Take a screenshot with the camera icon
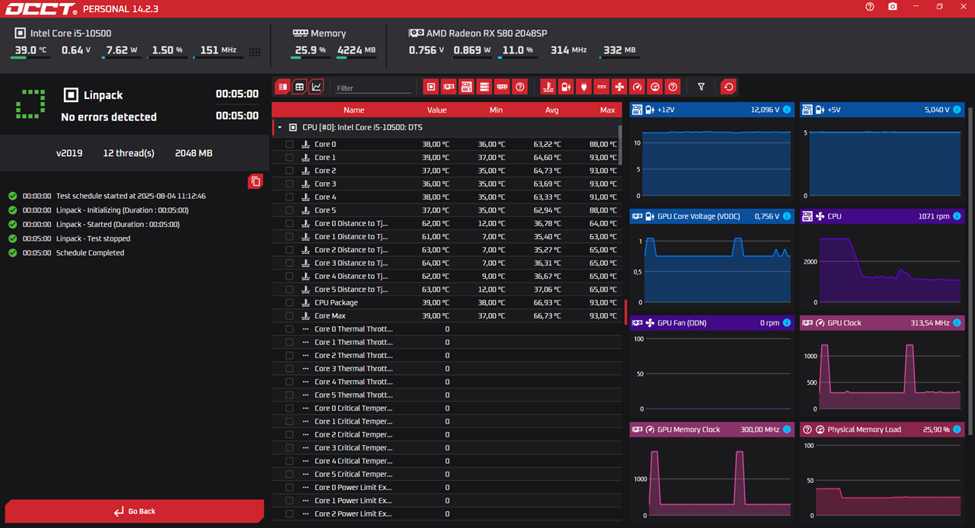Viewport: 975px width, 528px height. click(893, 7)
